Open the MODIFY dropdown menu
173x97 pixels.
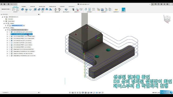pyautogui.click(x=77, y=12)
